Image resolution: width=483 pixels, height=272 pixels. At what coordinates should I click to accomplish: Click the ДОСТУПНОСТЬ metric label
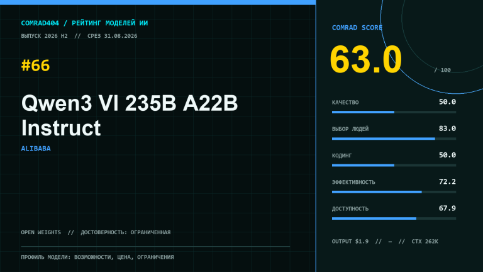pos(350,209)
